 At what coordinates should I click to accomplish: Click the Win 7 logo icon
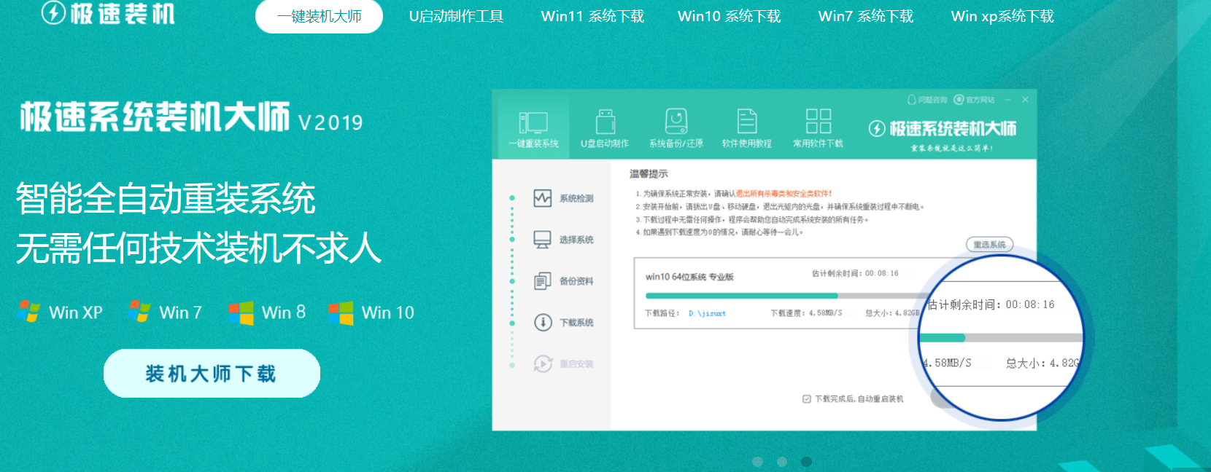point(139,312)
